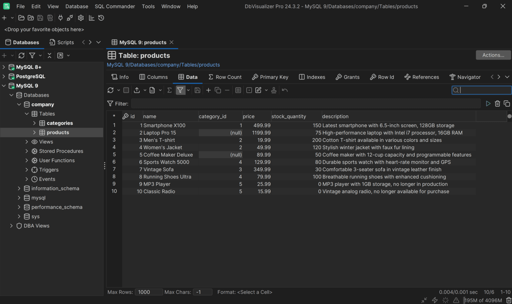Add a new row with the plus icon
This screenshot has width=512, height=304.
(208, 90)
